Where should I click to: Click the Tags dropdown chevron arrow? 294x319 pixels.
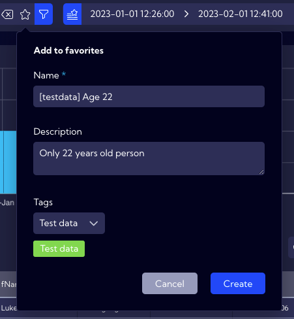[x=94, y=224]
